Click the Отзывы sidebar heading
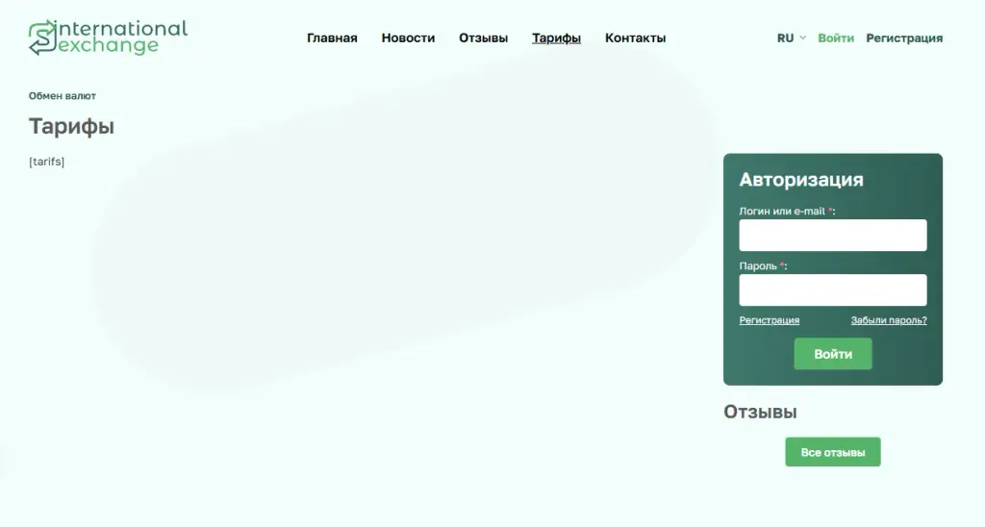The image size is (985, 527). tap(760, 412)
